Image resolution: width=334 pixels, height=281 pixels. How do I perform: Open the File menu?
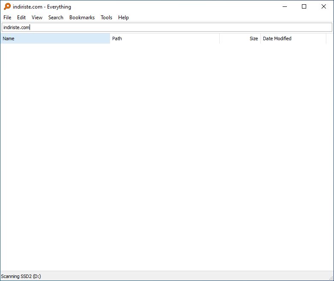pos(7,18)
